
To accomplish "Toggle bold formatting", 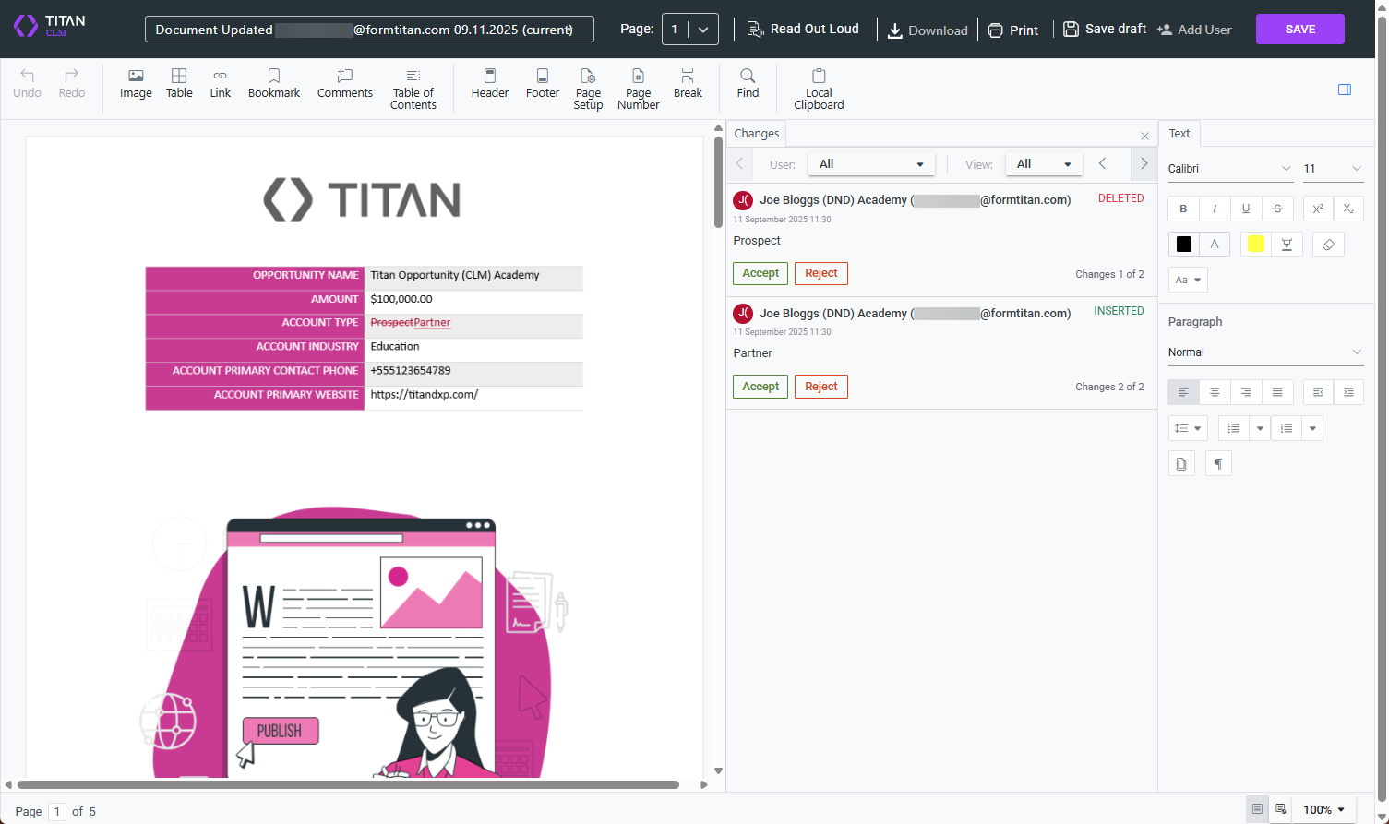I will click(1182, 209).
